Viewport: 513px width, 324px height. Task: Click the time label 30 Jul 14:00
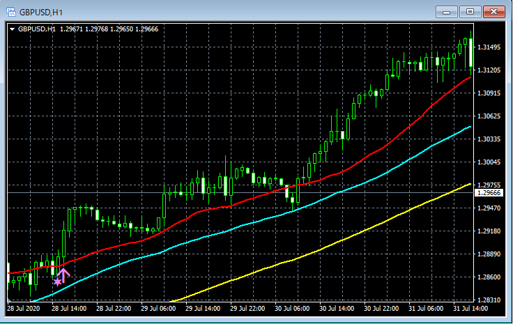pos(337,309)
